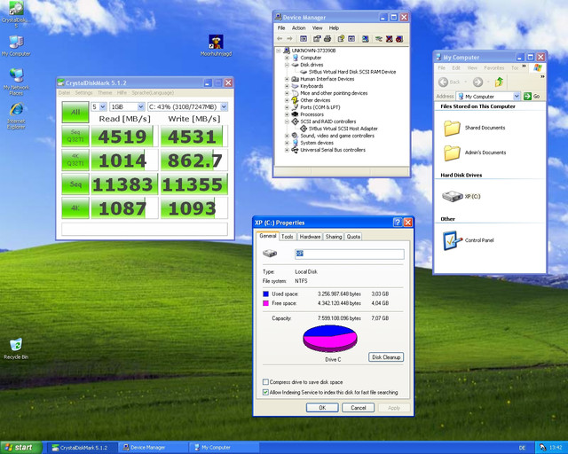Open the test size dropdown showing 1GB
This screenshot has width=568, height=454.
(140, 106)
